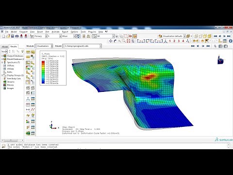Open the query information icon
This screenshot has height=175, width=233.
231,41
